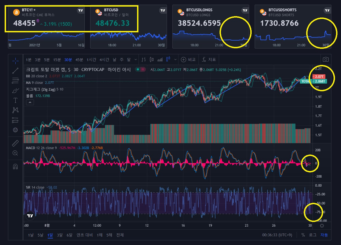Set interval to 5분
Viewport: 341px width, 245px height.
pyautogui.click(x=47, y=59)
